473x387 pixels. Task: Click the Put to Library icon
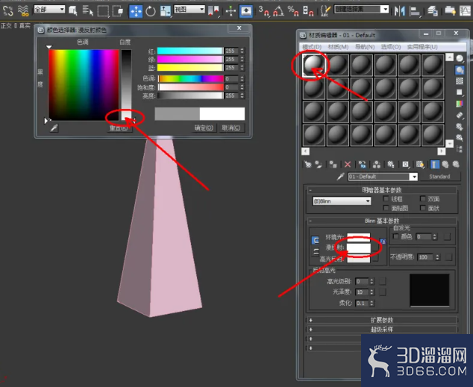click(391, 164)
